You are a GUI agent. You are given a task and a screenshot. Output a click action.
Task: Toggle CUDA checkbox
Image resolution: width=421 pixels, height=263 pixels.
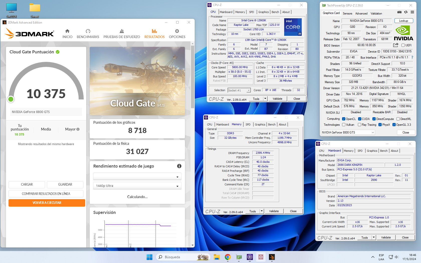360,119
